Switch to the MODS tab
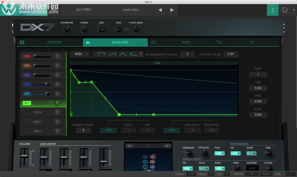Screen dimensions: 297x177 181,42
